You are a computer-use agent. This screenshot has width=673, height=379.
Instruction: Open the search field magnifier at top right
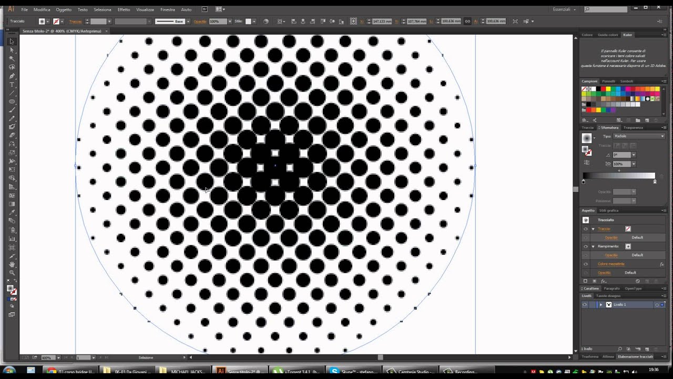point(587,9)
